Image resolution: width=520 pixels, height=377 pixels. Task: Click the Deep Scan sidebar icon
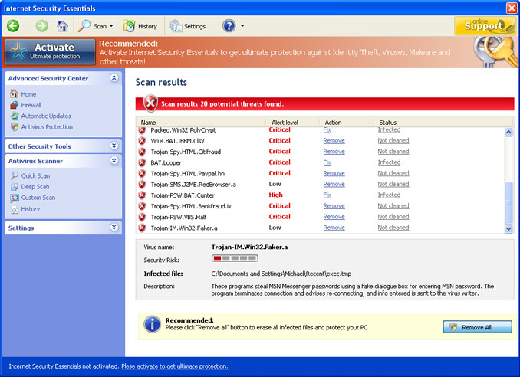click(15, 186)
